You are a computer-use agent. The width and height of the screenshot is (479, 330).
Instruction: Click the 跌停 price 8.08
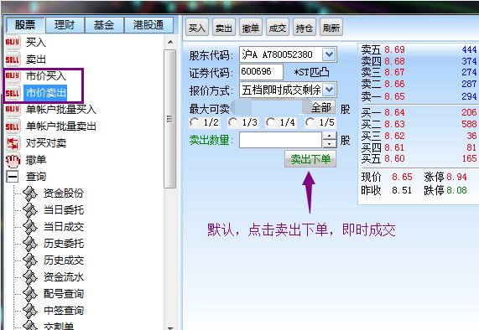[x=456, y=191]
